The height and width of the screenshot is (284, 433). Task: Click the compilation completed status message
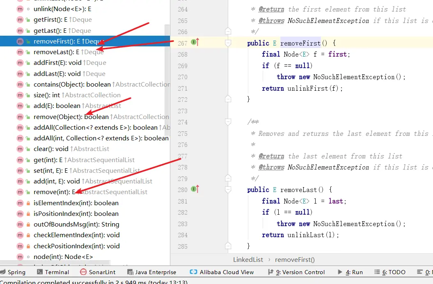click(x=94, y=282)
